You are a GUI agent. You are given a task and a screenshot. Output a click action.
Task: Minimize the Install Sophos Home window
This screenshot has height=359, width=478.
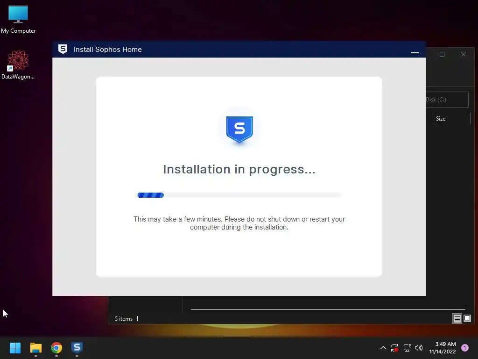click(x=415, y=53)
